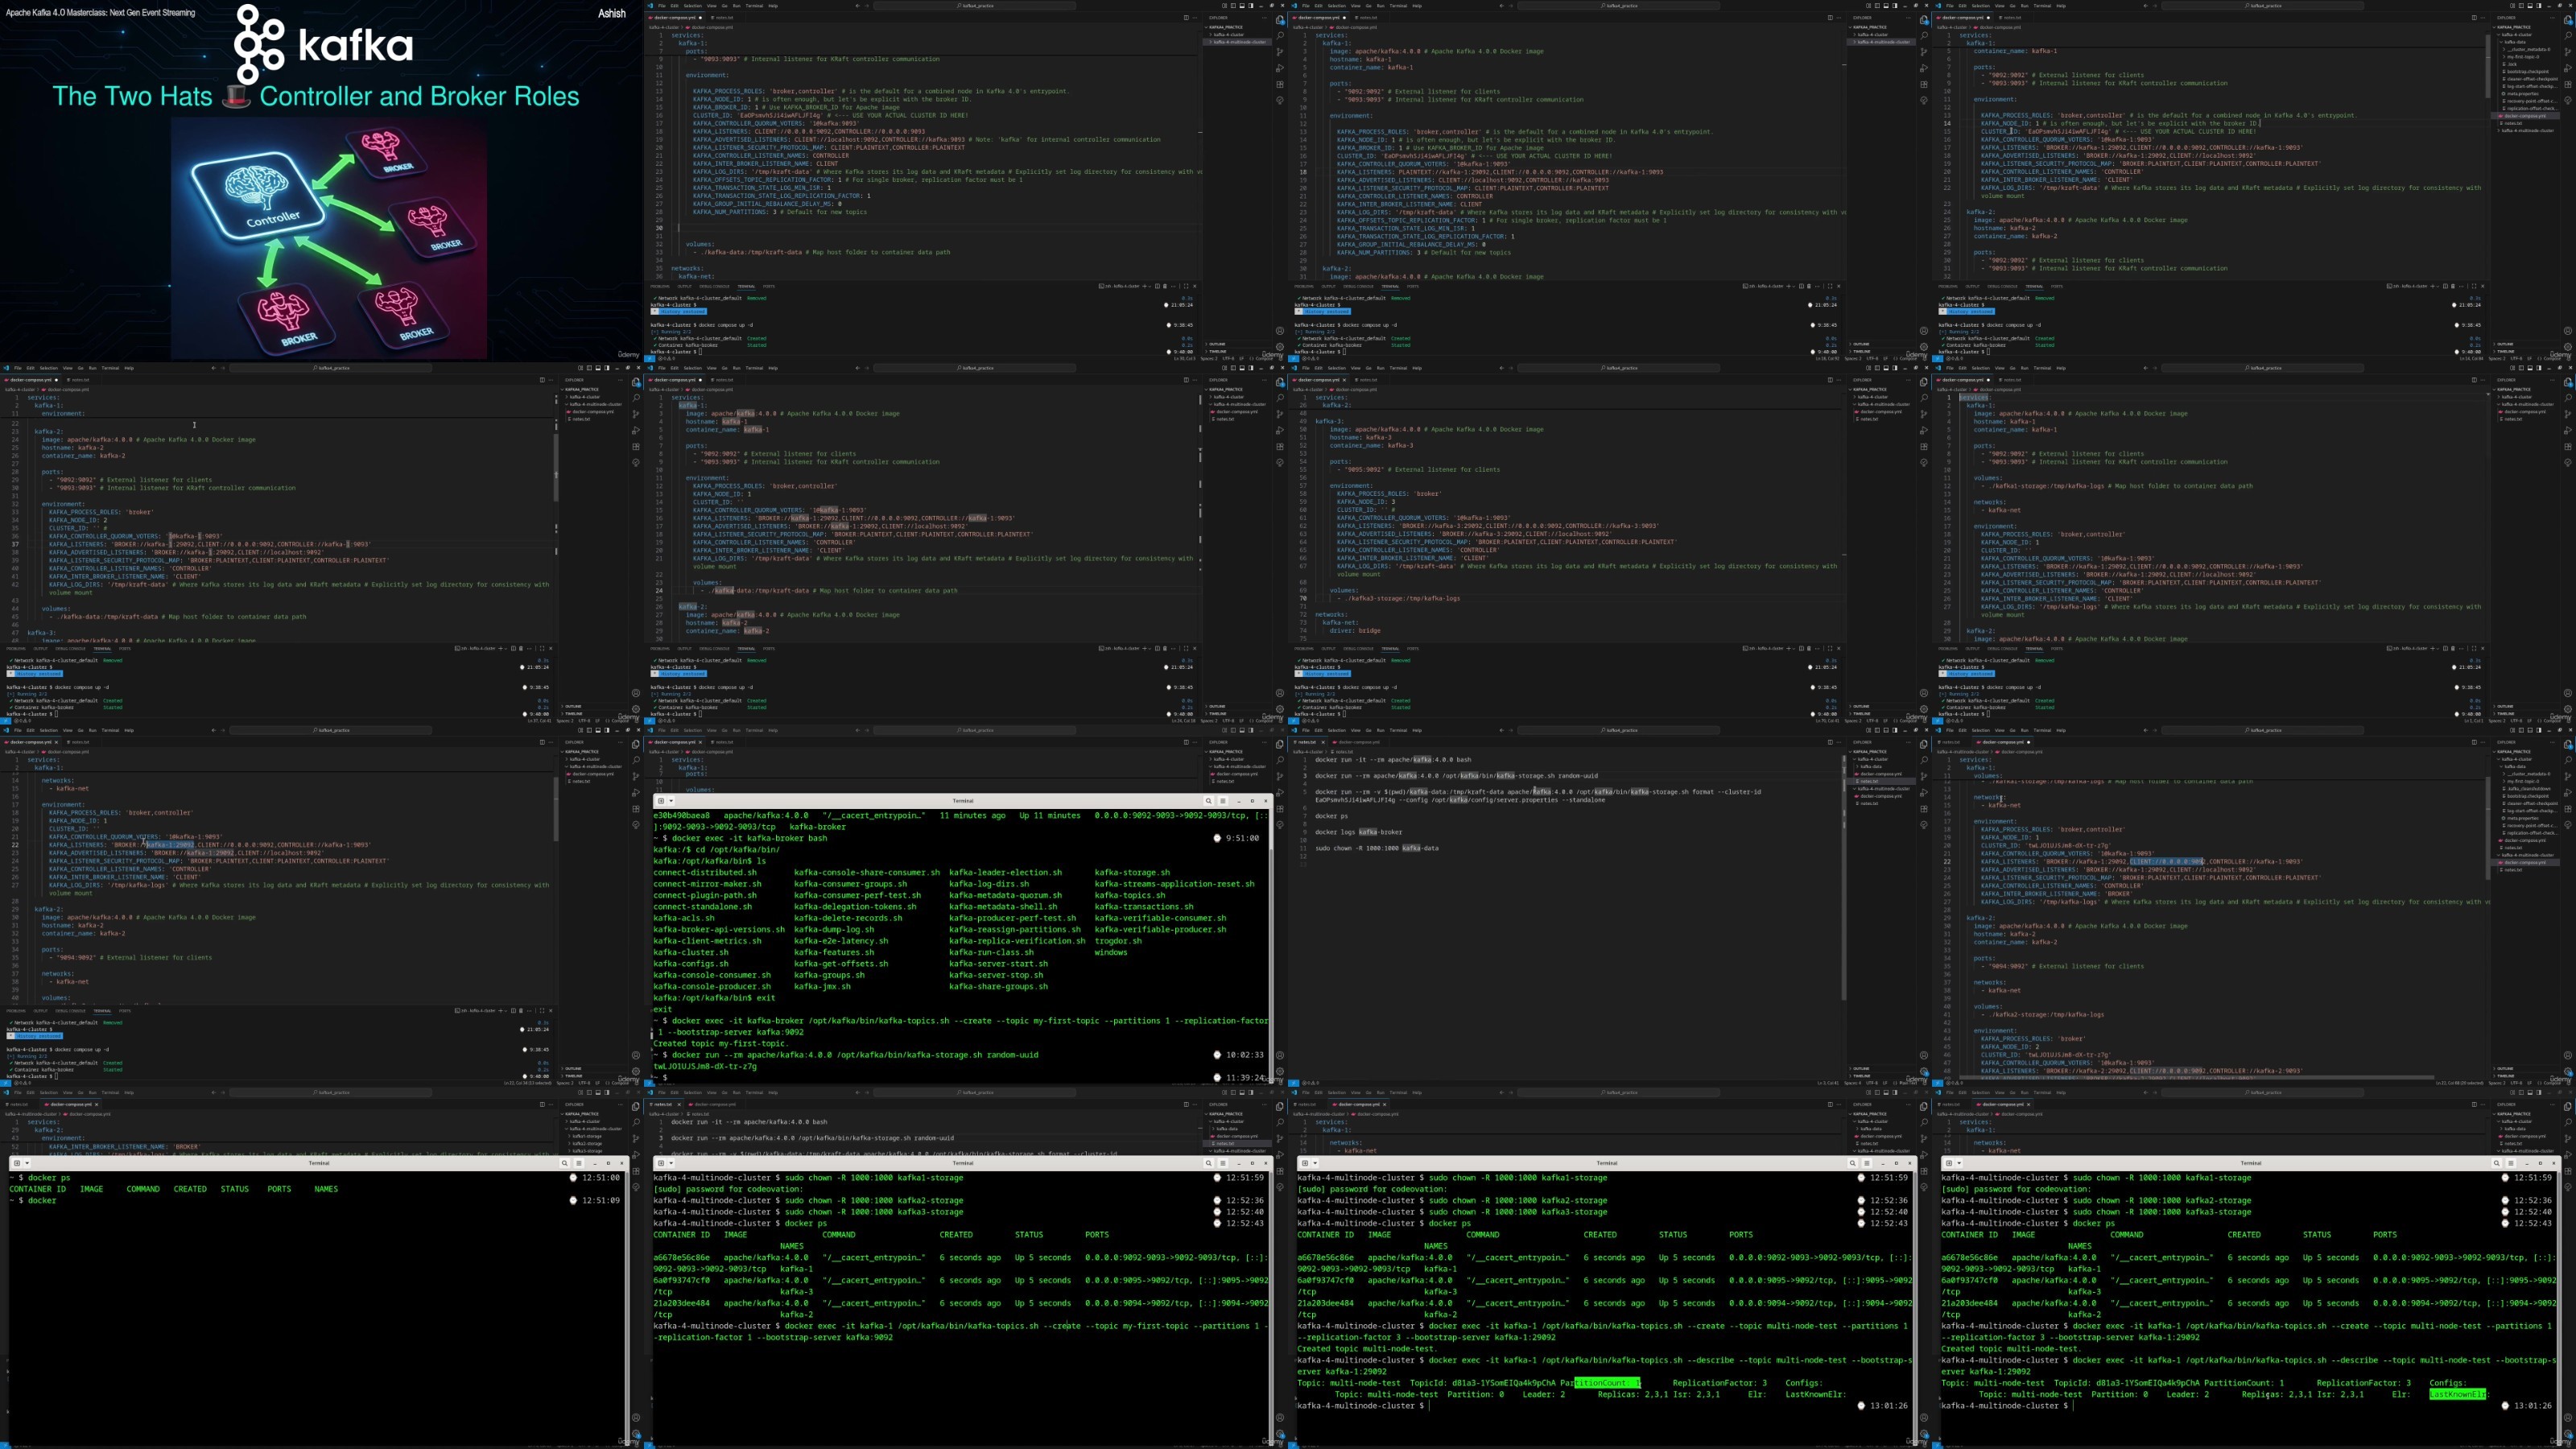Click the Controller and brokers illustration on title slide
Image resolution: width=2576 pixels, height=1449 pixels.
click(328, 238)
